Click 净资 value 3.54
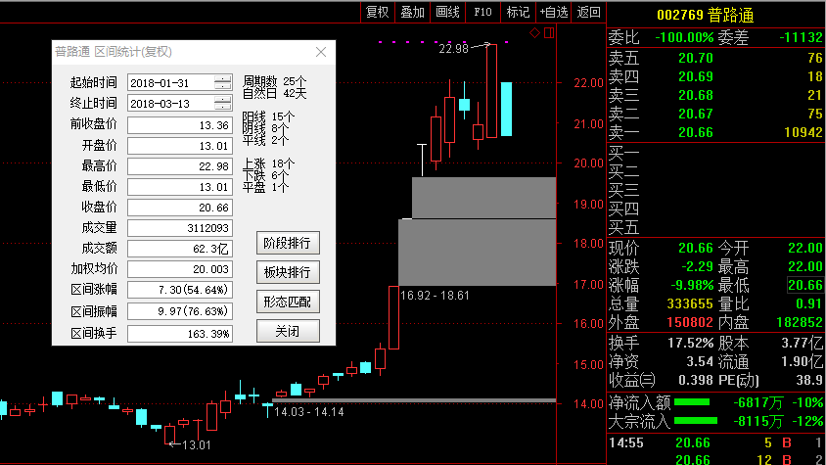Screen dimensions: 826x465 [x=700, y=361]
